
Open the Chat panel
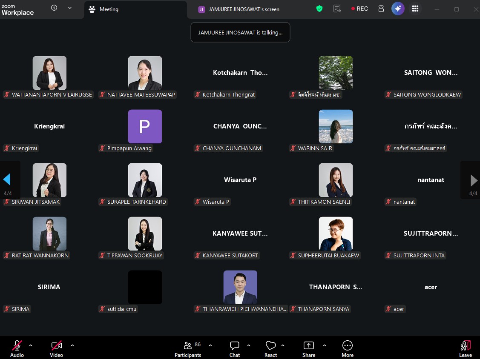tap(235, 349)
